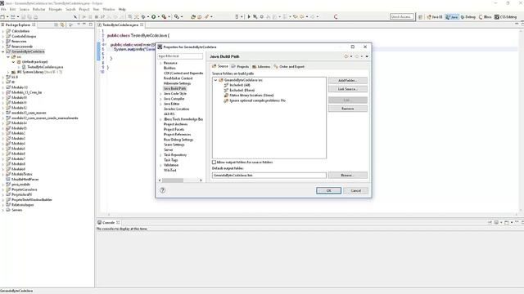Toggle Link with Editor in Package Explorer
This screenshot has width=524, height=294.
click(x=62, y=24)
